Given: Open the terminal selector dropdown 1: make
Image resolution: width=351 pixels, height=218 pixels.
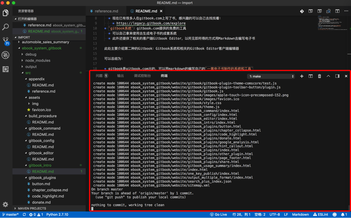Looking at the screenshot, I should point(271,76).
